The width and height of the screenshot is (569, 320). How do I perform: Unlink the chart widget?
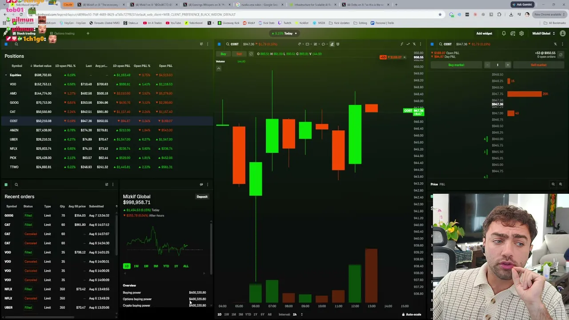414,44
